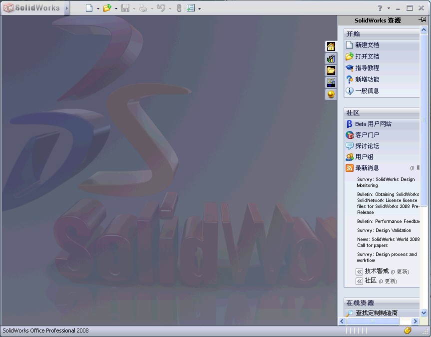The height and width of the screenshot is (337, 431).
Task: Click the 最新消息 RSS feed icon
Action: 350,168
